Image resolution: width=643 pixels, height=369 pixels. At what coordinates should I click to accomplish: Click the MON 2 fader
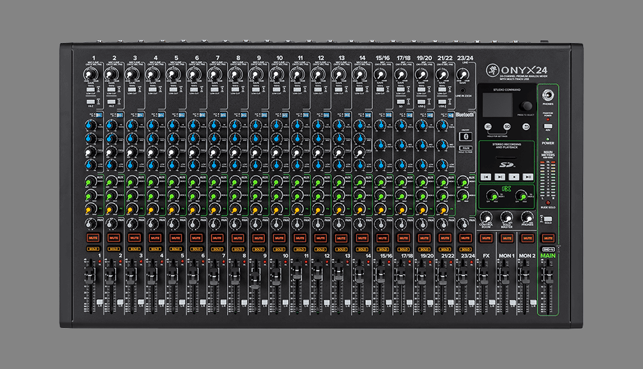(525, 276)
